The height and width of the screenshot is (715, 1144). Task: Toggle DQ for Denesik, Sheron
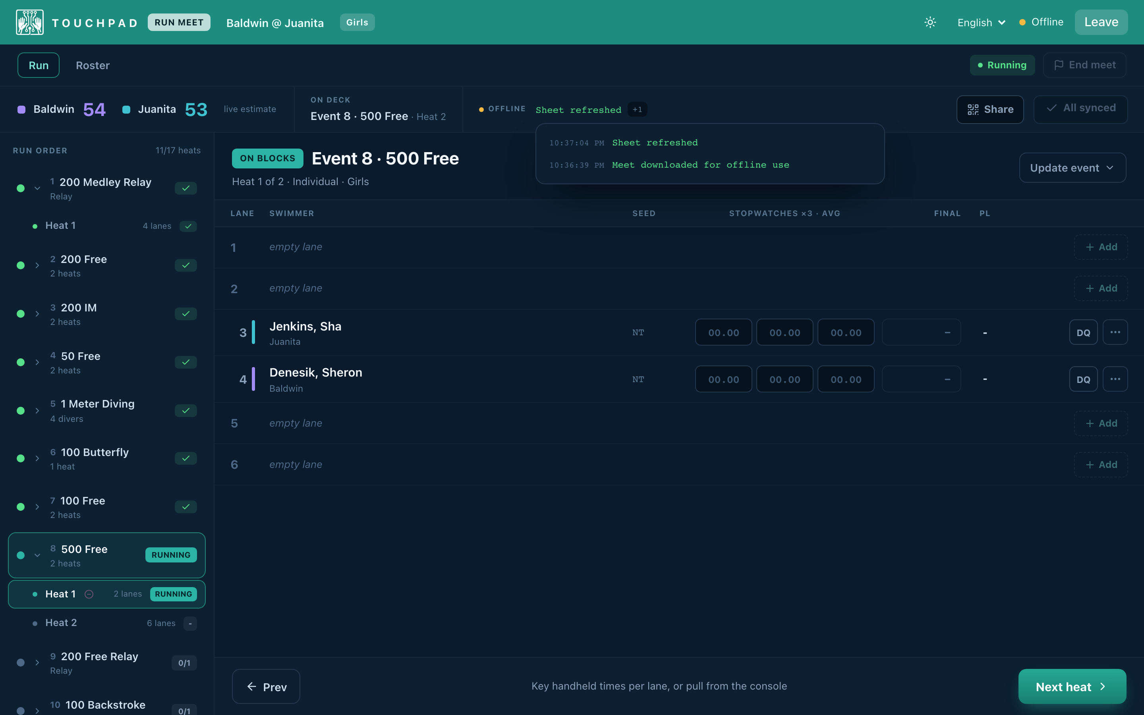tap(1083, 379)
